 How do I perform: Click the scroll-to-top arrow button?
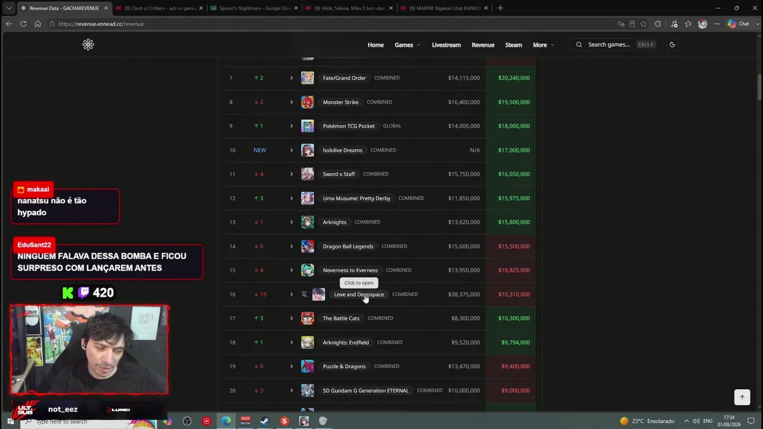coord(742,397)
